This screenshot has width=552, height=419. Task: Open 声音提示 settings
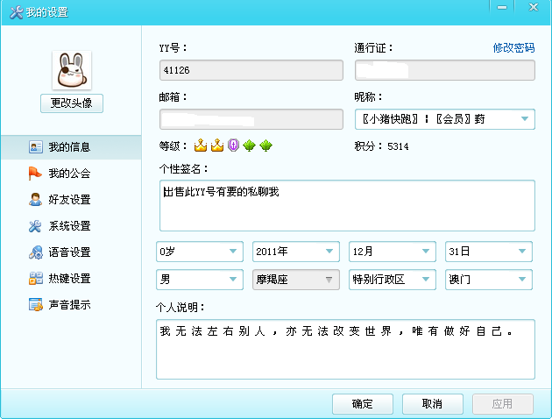pyautogui.click(x=71, y=304)
